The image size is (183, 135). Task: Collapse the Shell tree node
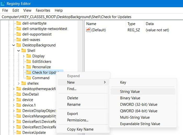pos(19,51)
